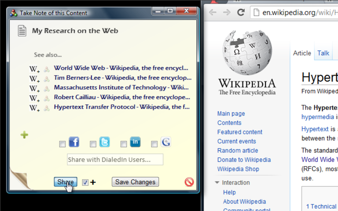
Task: Click the Wikipedia W icon for Massachusetts Institute
Action: (x=34, y=88)
